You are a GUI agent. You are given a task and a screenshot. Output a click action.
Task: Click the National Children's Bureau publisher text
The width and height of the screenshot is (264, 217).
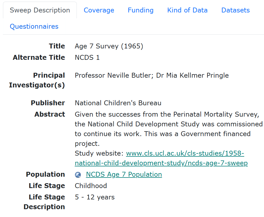pyautogui.click(x=118, y=103)
